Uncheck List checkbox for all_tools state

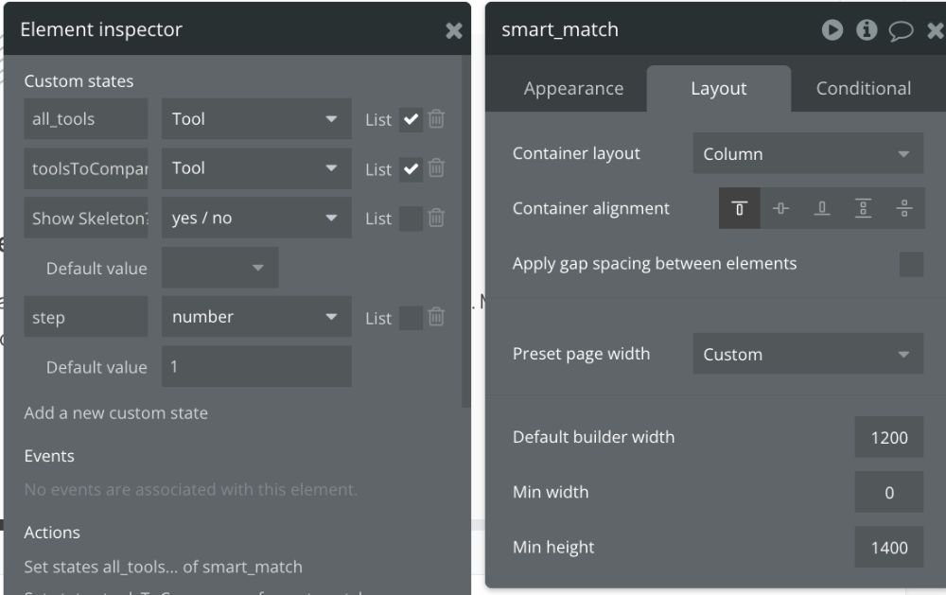pos(411,119)
